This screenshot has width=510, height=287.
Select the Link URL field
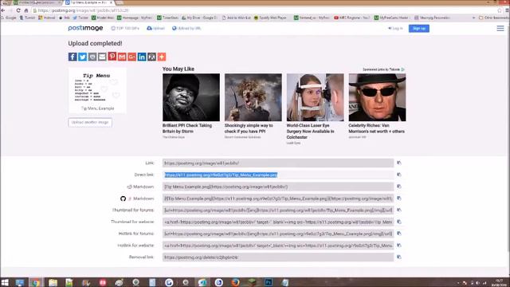click(278, 163)
